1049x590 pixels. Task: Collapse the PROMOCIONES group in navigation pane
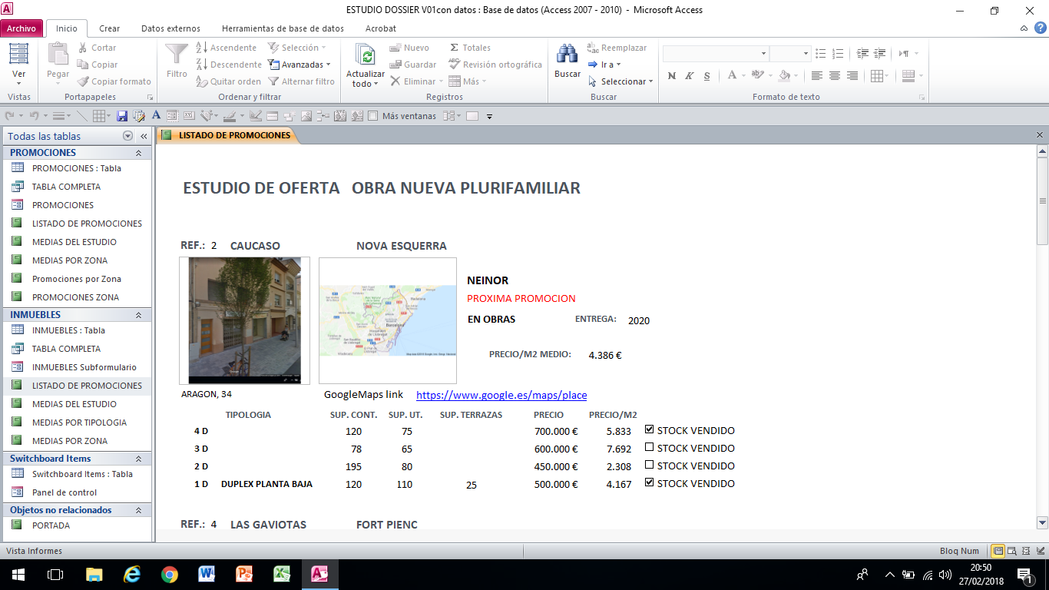tap(139, 153)
